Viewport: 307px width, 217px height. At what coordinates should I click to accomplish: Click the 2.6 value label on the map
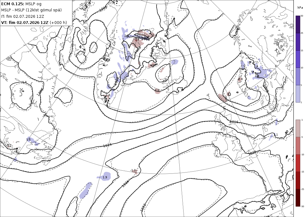(x=257, y=76)
